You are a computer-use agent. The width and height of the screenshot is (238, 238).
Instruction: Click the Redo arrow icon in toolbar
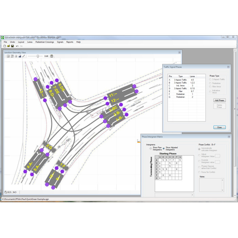[21, 46]
